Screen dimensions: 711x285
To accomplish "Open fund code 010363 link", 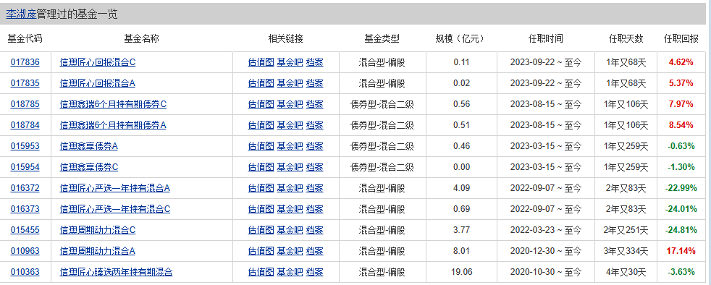I will coord(25,272).
